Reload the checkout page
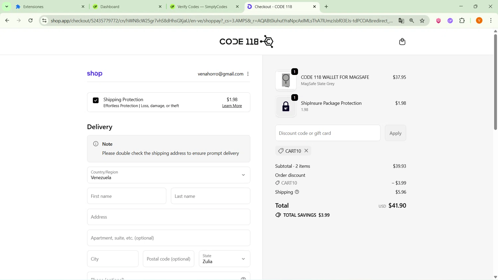The image size is (498, 280). (31, 21)
